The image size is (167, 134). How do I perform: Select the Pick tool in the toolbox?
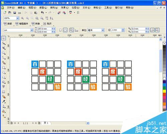[4, 38]
